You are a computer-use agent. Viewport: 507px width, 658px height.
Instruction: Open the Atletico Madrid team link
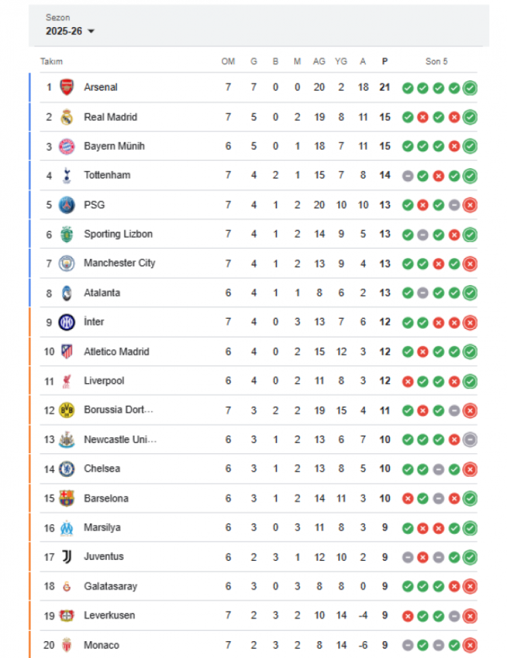point(116,351)
